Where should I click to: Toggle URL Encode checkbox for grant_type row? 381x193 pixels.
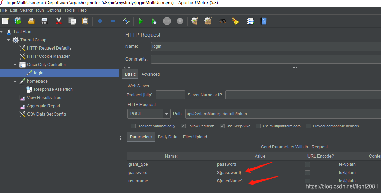307,164
